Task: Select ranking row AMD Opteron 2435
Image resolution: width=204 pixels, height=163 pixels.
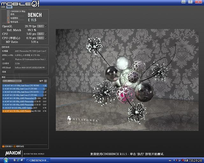Action: [25, 108]
